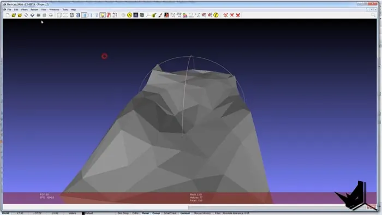Click the World coordinate label in status bar
This screenshot has height=215, width=382.
point(5,213)
